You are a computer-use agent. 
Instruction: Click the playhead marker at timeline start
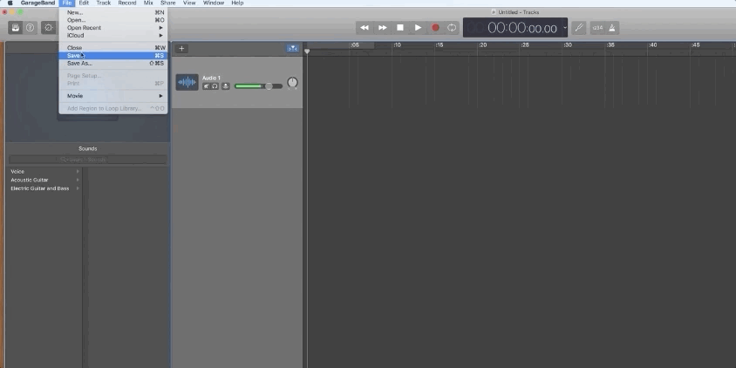(307, 51)
